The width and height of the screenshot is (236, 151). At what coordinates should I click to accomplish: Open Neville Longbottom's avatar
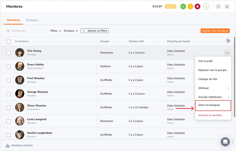click(20, 134)
